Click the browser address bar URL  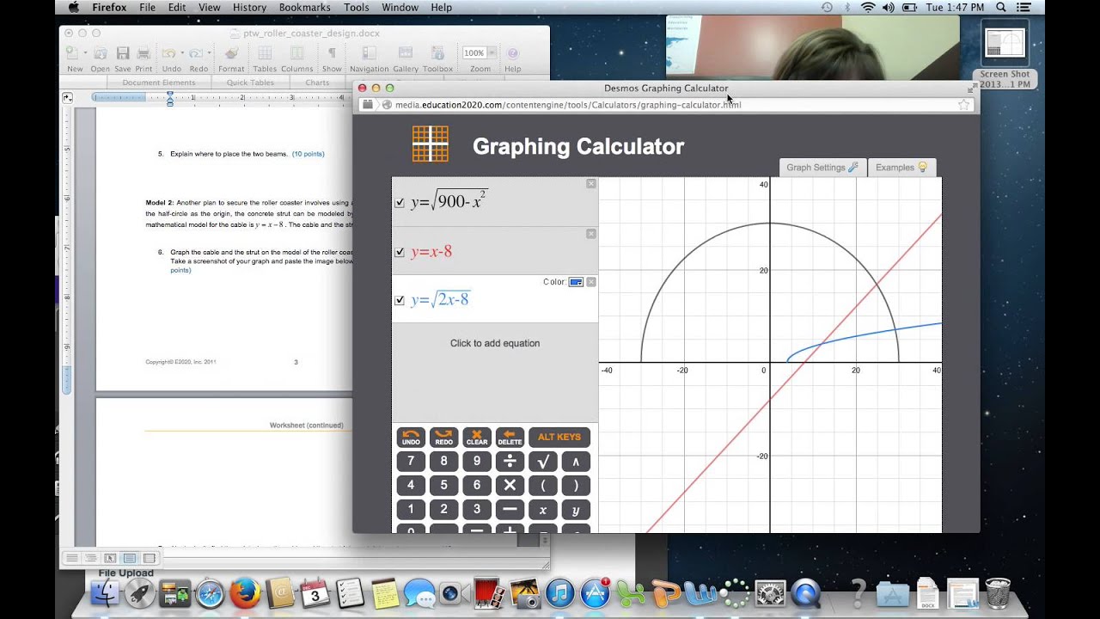click(x=568, y=105)
